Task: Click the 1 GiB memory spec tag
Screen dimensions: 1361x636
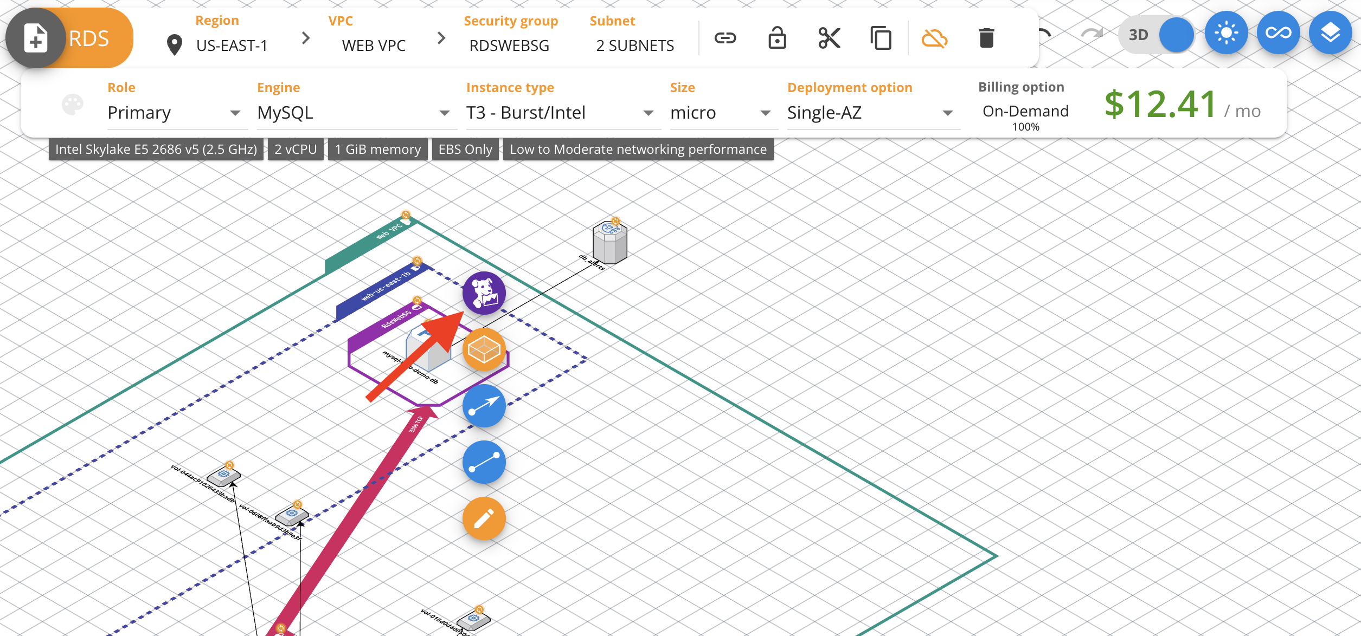Action: tap(377, 149)
